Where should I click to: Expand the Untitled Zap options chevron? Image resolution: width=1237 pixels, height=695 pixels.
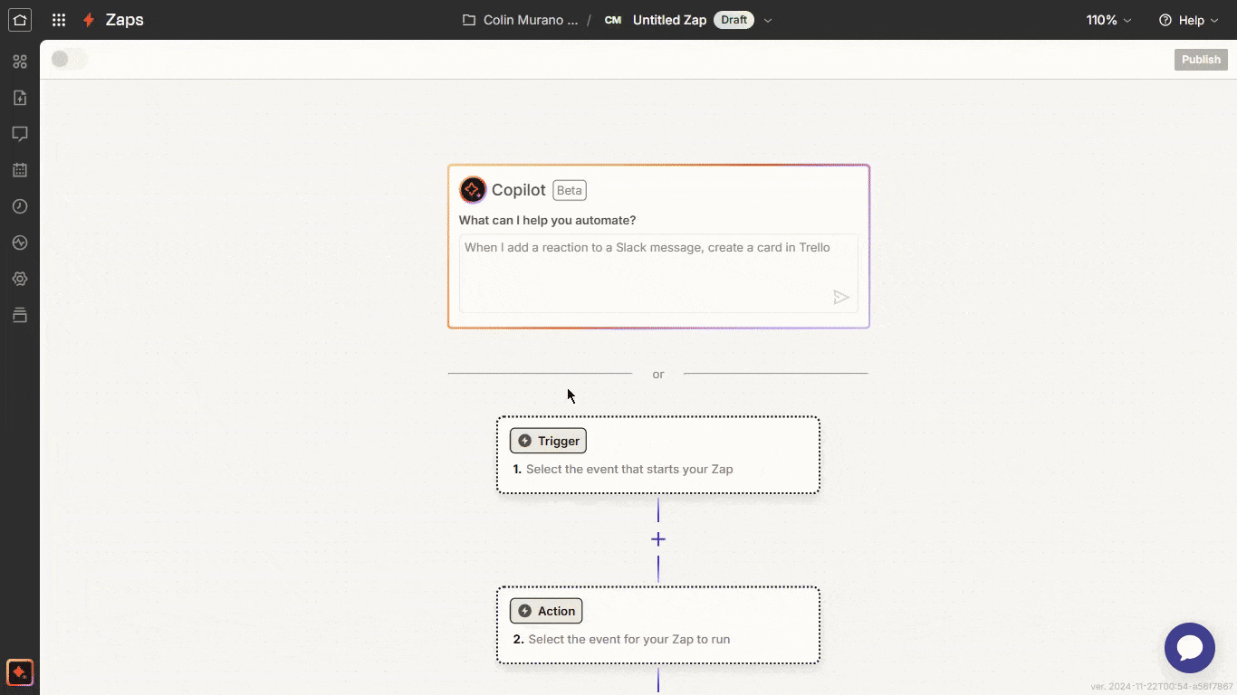click(768, 20)
